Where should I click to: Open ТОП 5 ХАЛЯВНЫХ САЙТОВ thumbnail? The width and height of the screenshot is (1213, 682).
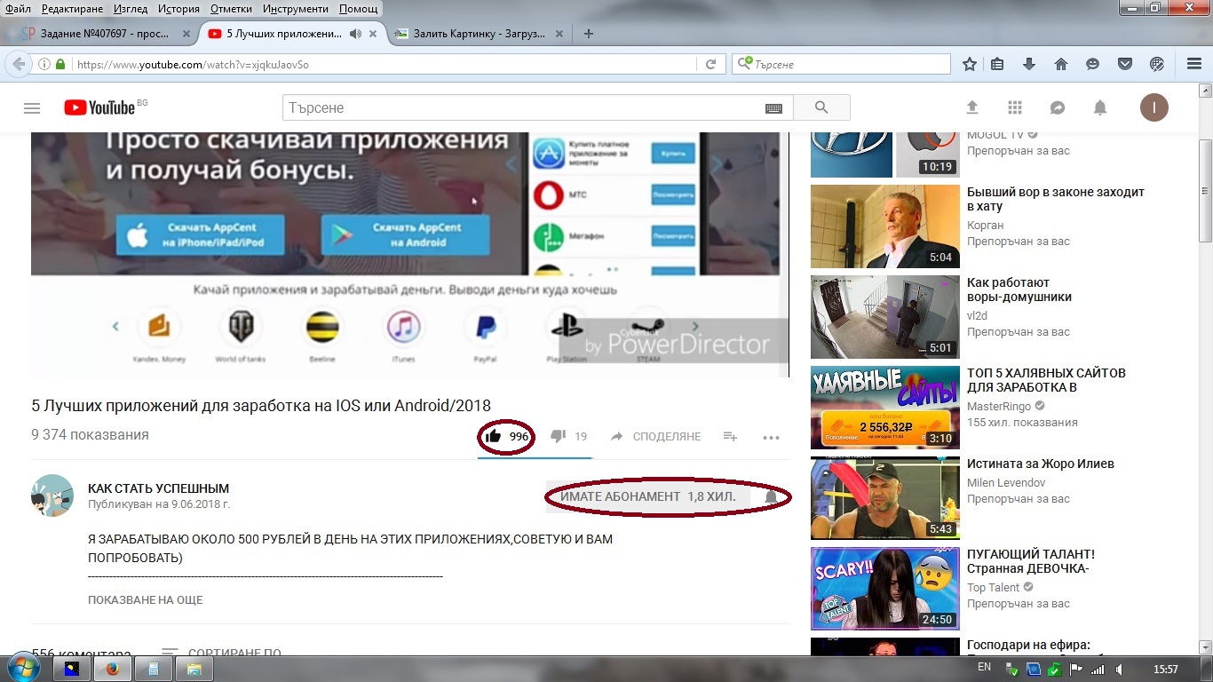885,408
